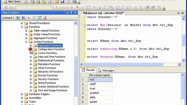This screenshot has height=105, width=187.
Task: Click editor vertical scrollbar down arrow
Action: 183,60
